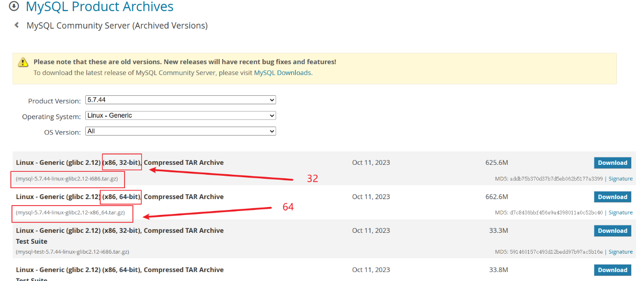Open Signature link for test i686 MD5 5914601
The image size is (642, 281).
[x=621, y=252]
